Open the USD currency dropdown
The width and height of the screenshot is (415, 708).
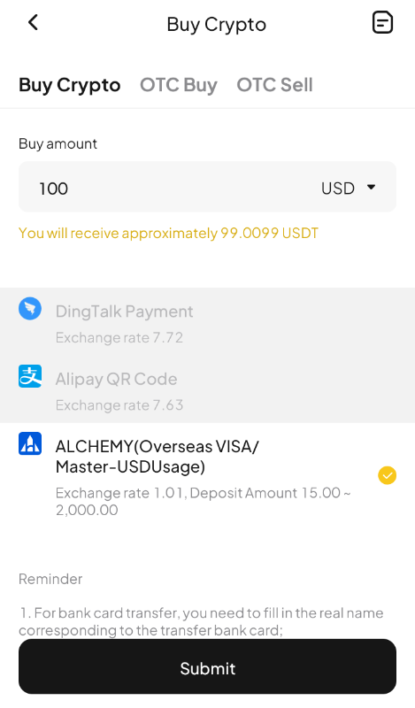pyautogui.click(x=348, y=188)
